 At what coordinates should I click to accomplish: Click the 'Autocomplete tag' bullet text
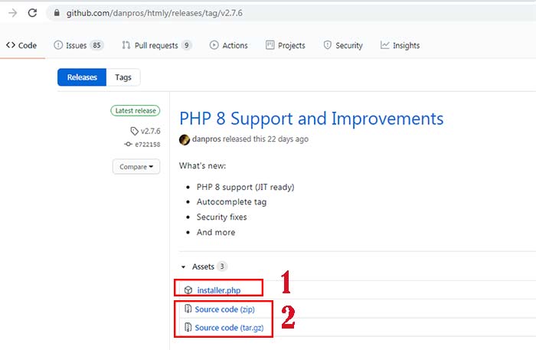point(231,202)
